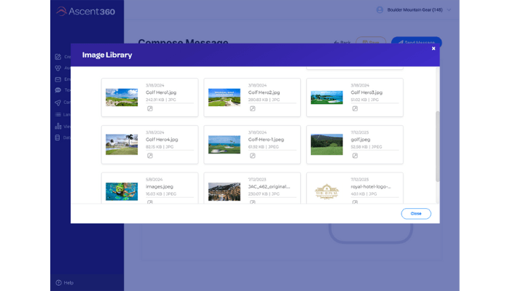Click the insert icon under Golf Hero4.jpg
Screen dimensions: 510x291
pos(149,156)
